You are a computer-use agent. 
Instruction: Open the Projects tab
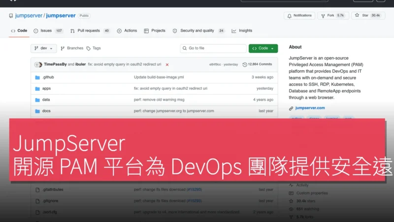pyautogui.click(x=155, y=31)
